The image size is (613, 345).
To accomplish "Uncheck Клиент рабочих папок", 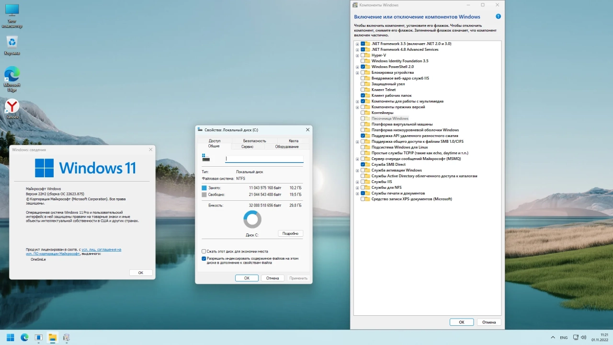I will [363, 95].
